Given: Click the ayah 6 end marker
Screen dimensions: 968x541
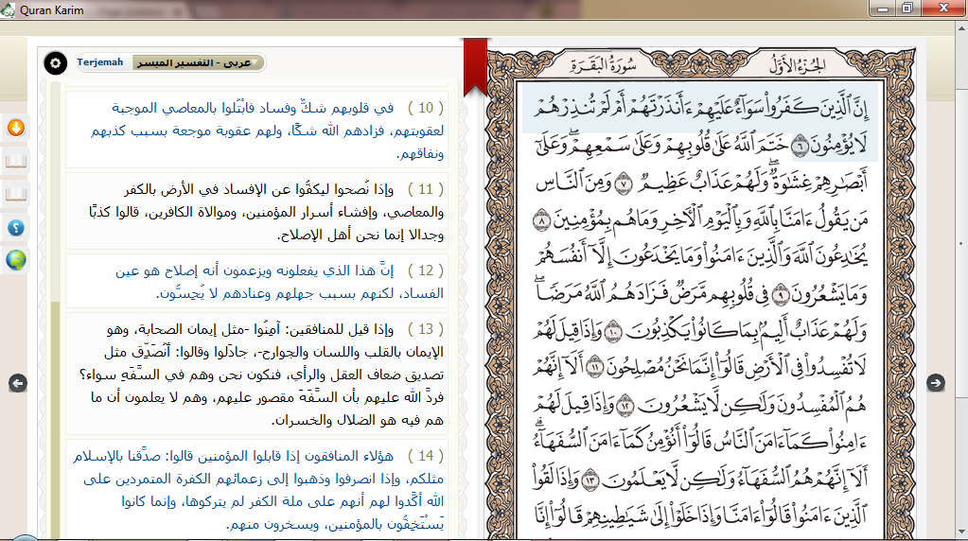Looking at the screenshot, I should pos(801,146).
